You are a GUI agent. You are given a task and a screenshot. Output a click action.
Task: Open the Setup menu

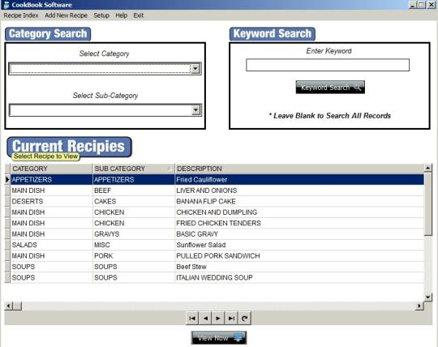point(101,15)
